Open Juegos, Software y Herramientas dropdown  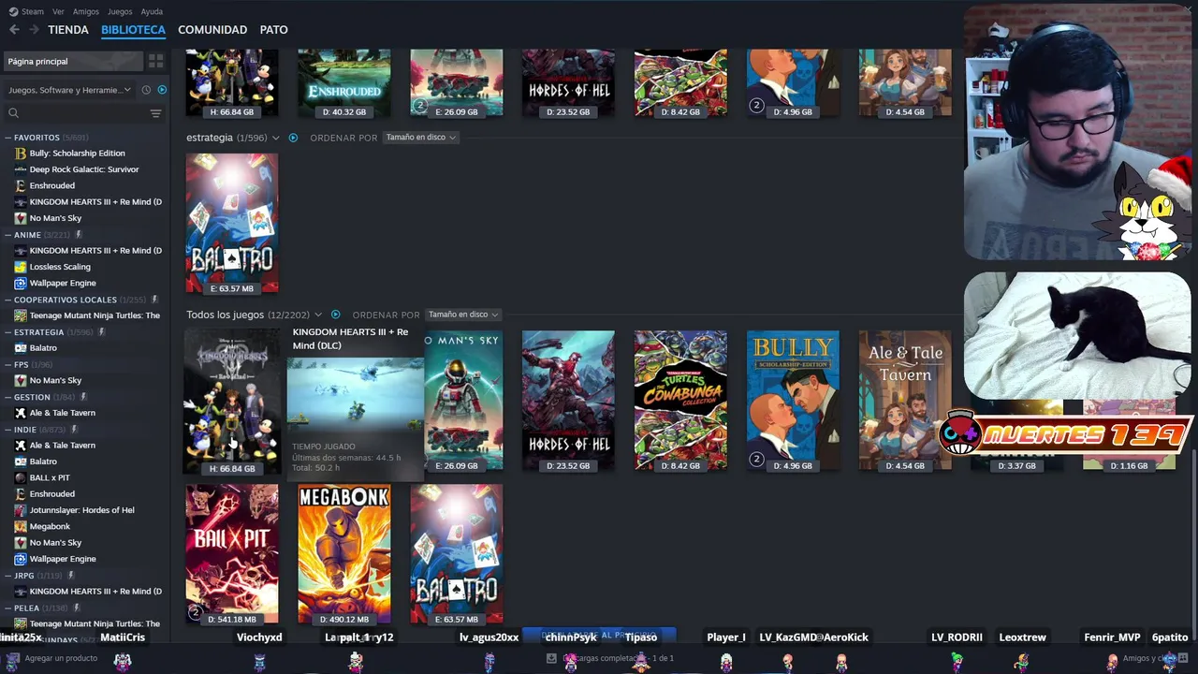[69, 90]
